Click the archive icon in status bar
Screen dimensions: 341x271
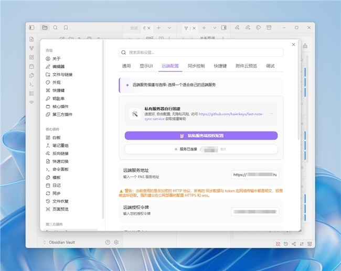tap(310, 244)
